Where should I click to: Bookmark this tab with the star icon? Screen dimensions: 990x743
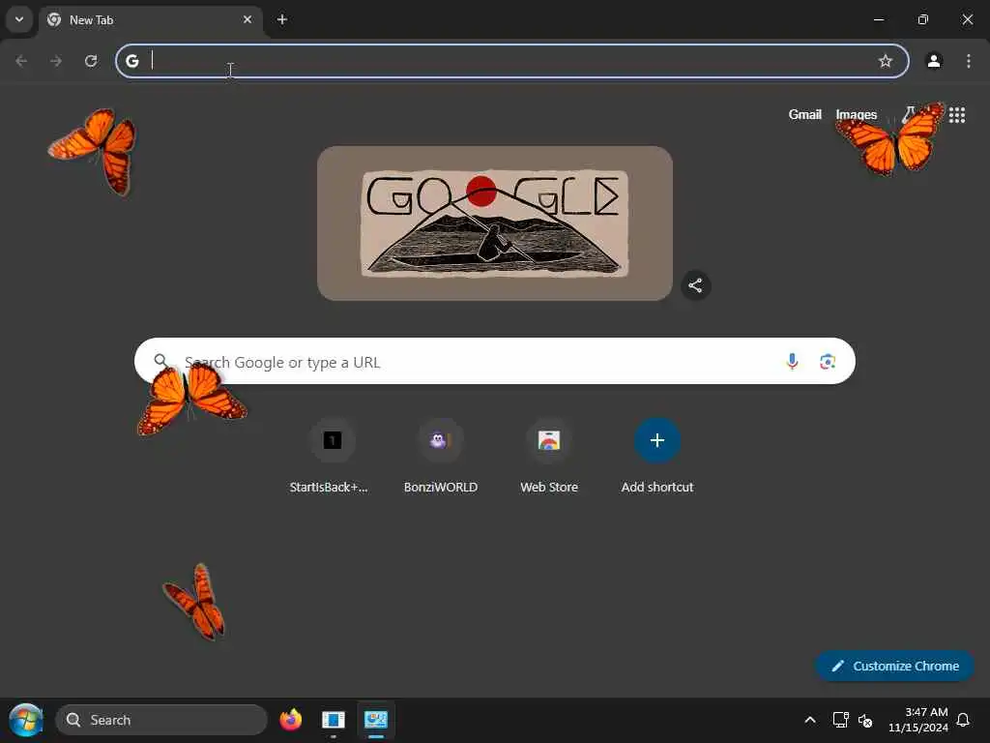pyautogui.click(x=886, y=61)
